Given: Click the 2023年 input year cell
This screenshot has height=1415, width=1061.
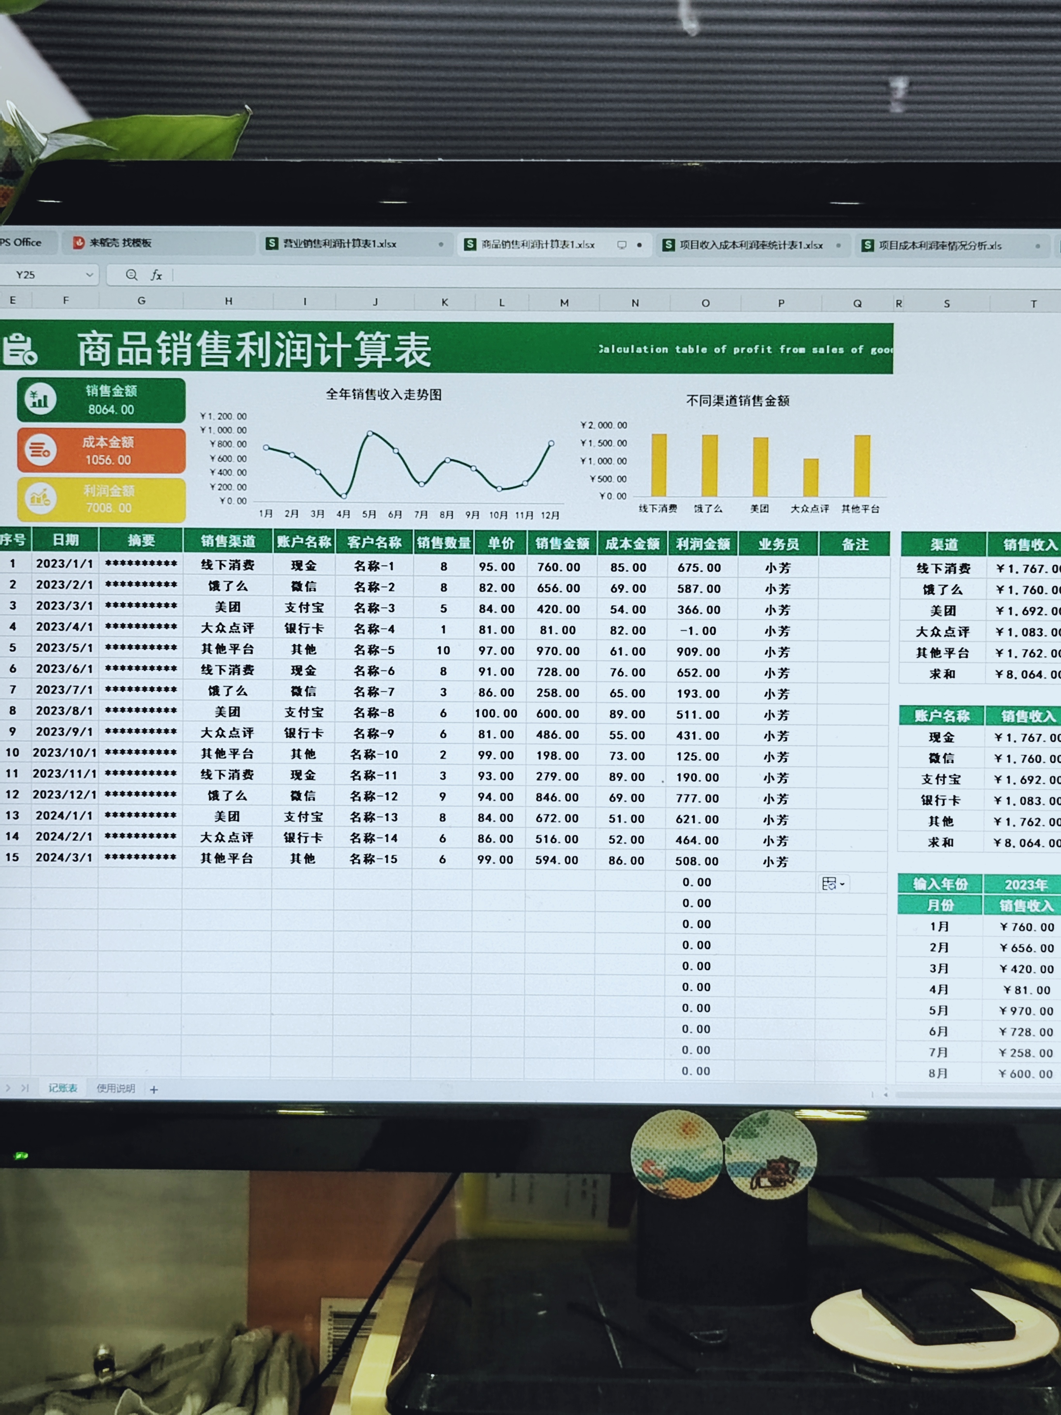Looking at the screenshot, I should tap(1025, 885).
